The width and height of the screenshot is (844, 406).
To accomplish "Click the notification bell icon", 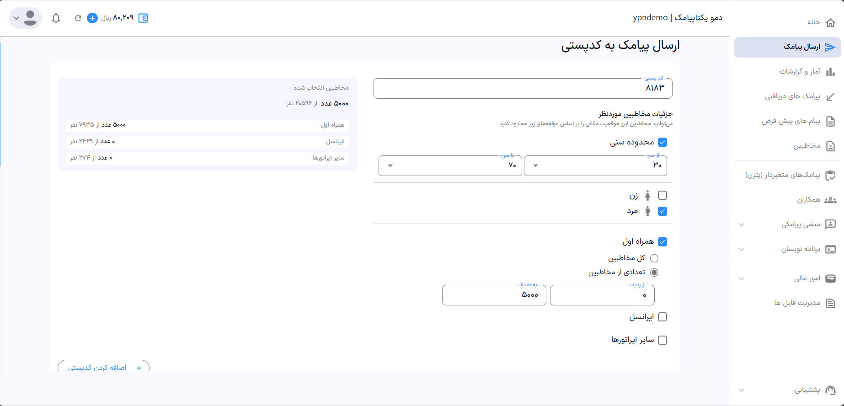I will pyautogui.click(x=56, y=18).
